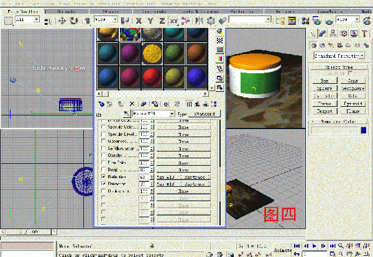Toggle the AutoGrid checkbox
This screenshot has height=257, width=373.
click(349, 73)
